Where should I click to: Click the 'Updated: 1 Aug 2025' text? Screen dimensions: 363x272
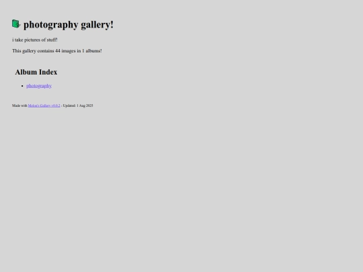point(78,105)
